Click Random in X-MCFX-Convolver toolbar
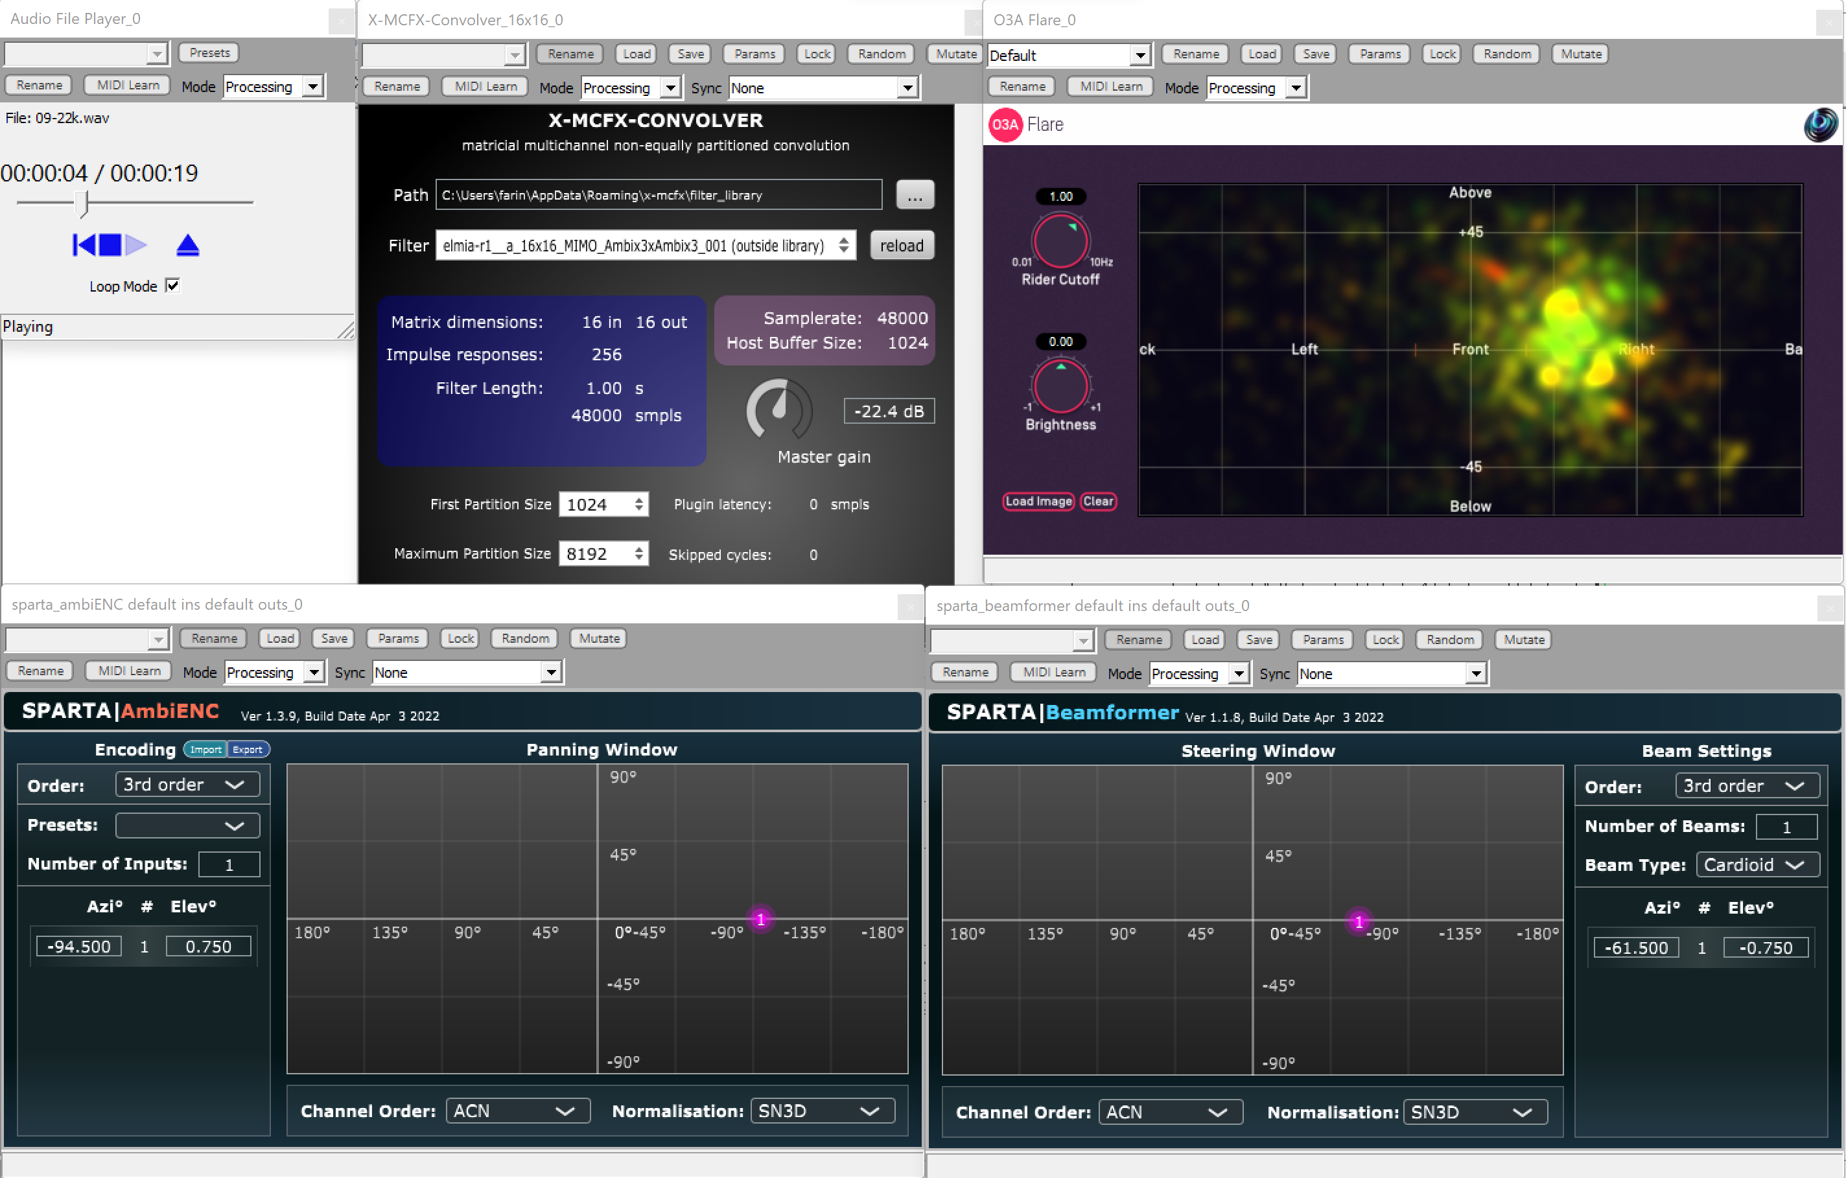The height and width of the screenshot is (1178, 1846). (882, 54)
